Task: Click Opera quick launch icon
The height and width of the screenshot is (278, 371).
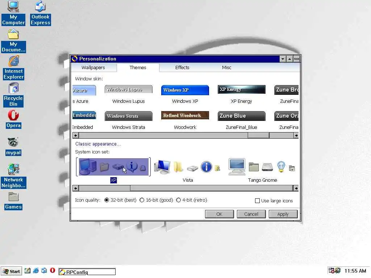Action: tap(53, 270)
